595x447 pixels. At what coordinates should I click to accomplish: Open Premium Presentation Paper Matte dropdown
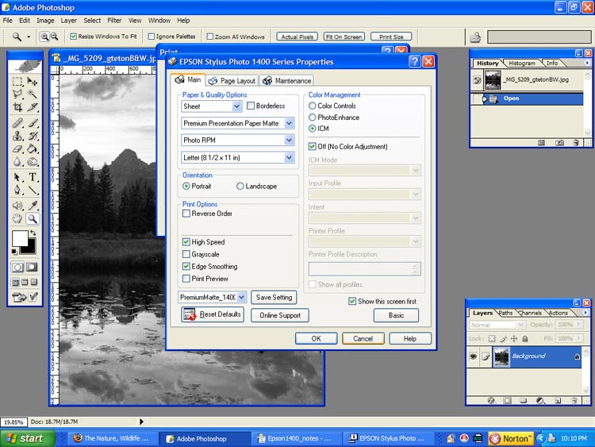(289, 123)
